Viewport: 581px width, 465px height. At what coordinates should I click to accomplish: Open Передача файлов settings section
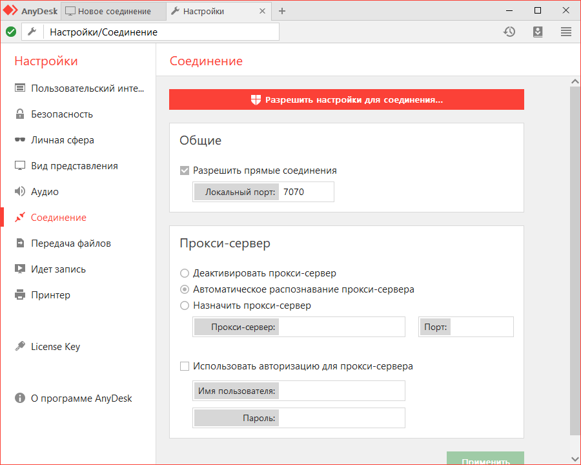[78, 243]
